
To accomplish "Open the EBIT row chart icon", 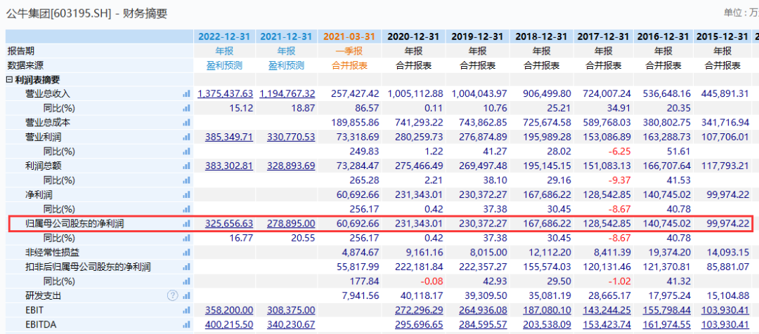I will pyautogui.click(x=186, y=310).
